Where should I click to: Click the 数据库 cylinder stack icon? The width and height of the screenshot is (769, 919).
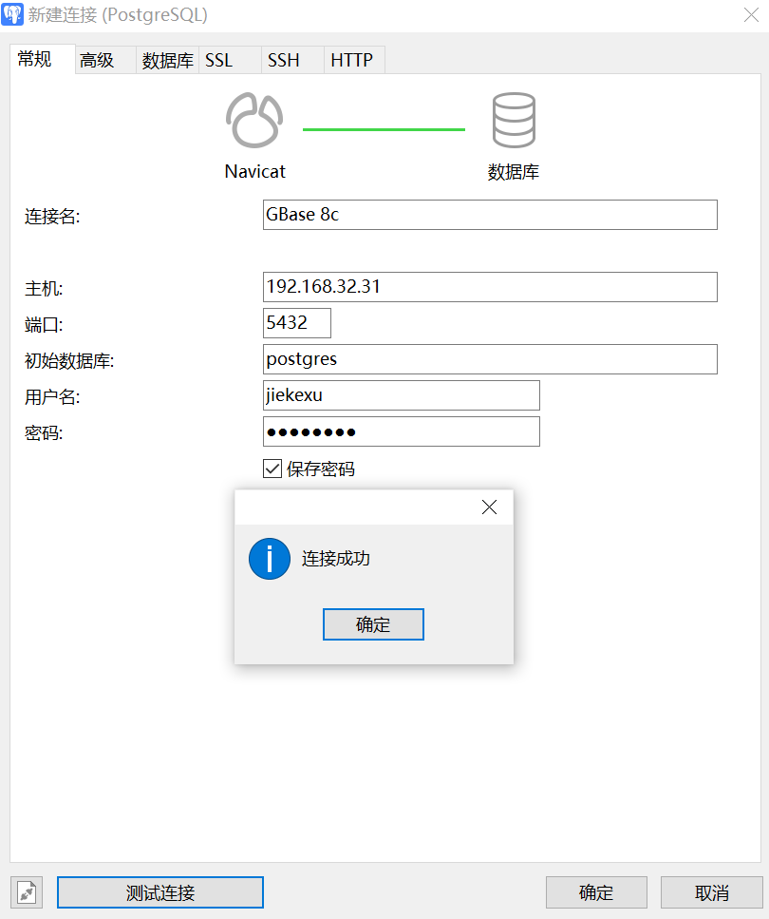(x=514, y=119)
